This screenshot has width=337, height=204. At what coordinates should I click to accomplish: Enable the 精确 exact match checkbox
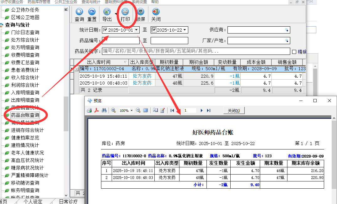[x=294, y=52]
